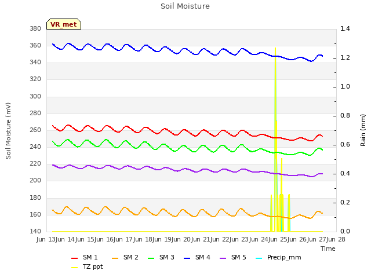Click the Time axis label
Image resolution: width=371 pixels, height=278 pixels.
tap(328, 248)
